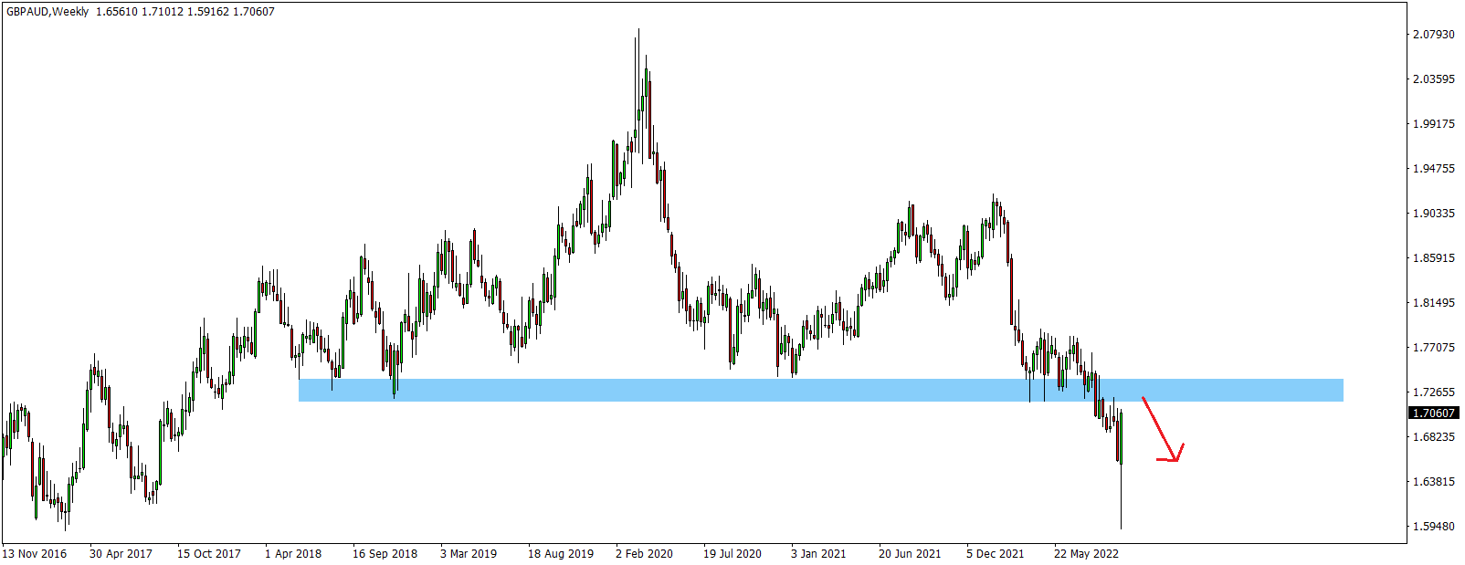Click the 1.68235 price axis label
Screen dimensions: 1465x565
tap(1434, 437)
